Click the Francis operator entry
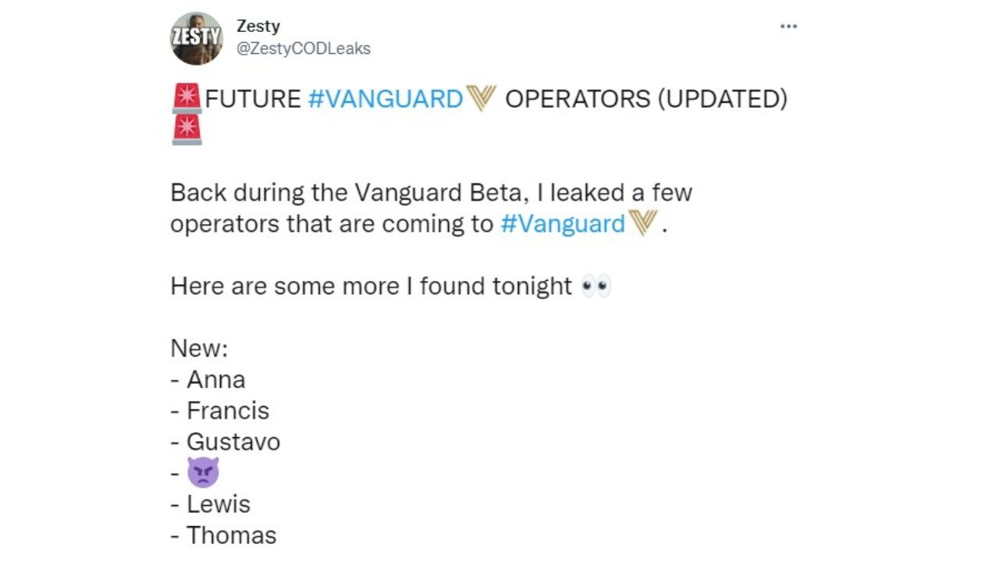Viewport: 999px width, 562px height. click(x=227, y=411)
